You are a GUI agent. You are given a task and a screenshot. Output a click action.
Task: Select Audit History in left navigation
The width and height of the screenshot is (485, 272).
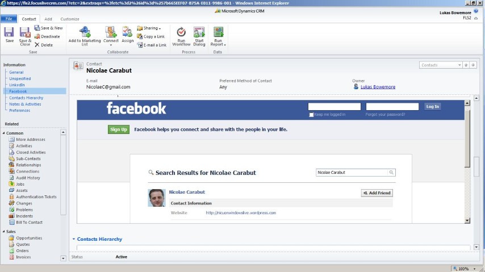(28, 178)
